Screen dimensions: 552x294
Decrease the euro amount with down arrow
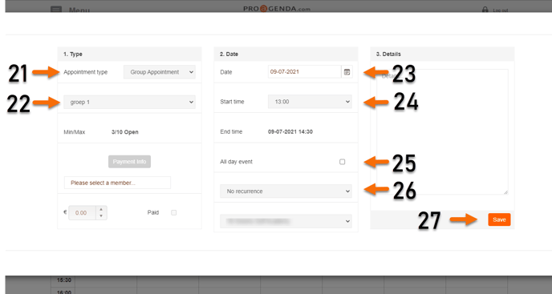tap(101, 216)
